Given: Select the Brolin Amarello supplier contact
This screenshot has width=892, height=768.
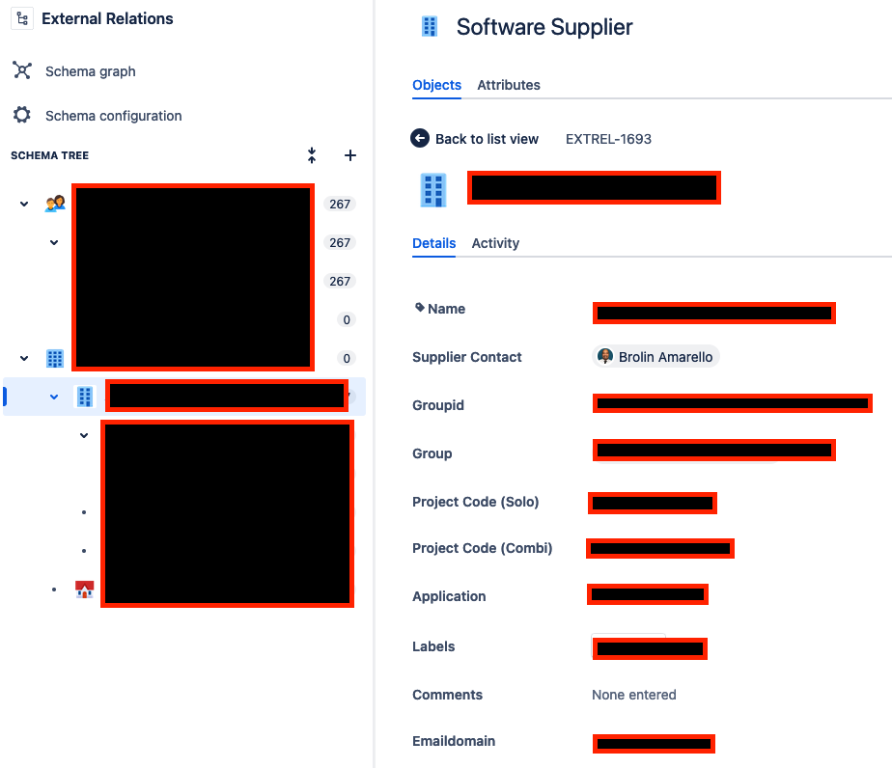Looking at the screenshot, I should point(655,356).
